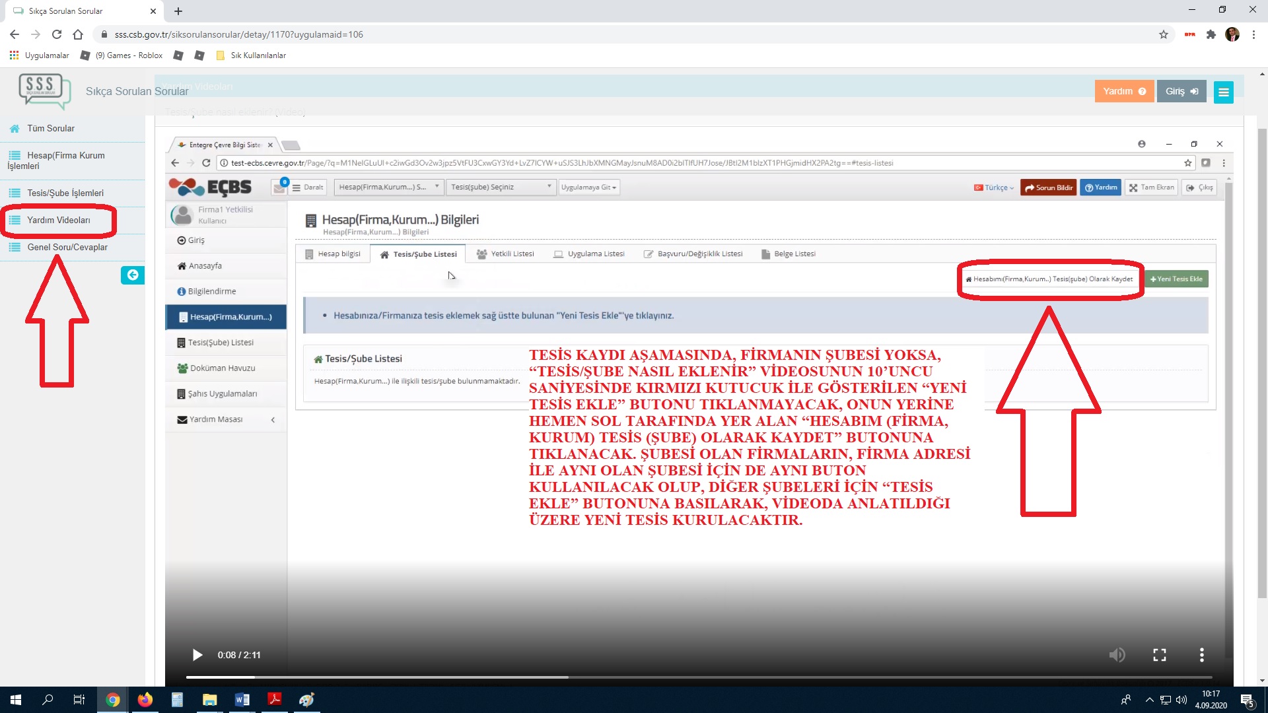
Task: Mute the video volume speaker icon
Action: point(1117,655)
